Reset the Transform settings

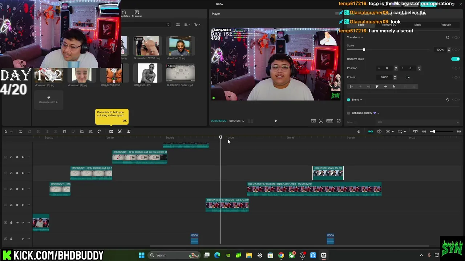(x=447, y=37)
